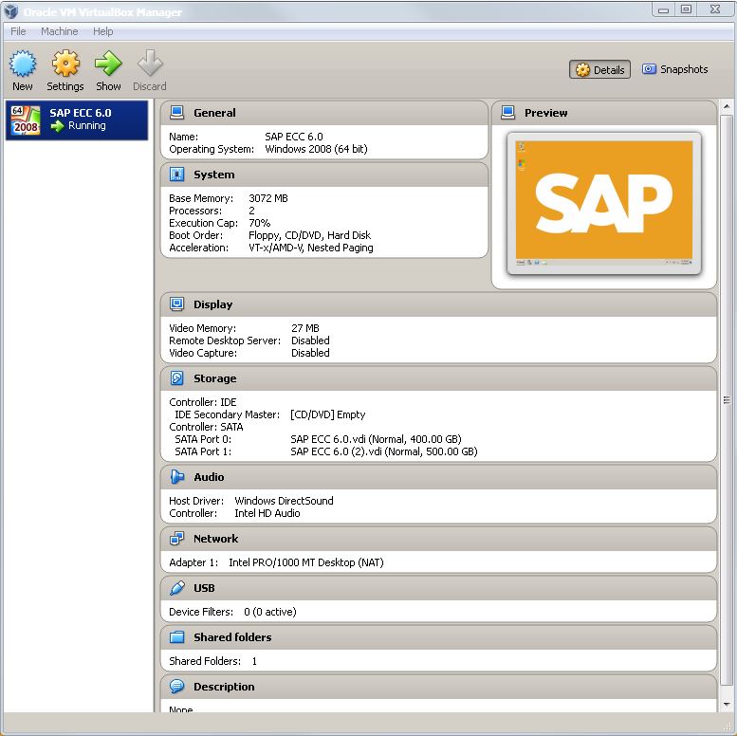Viewport: 737px width, 736px height.
Task: Click the SATA Port 1 disk entry
Action: click(x=383, y=451)
